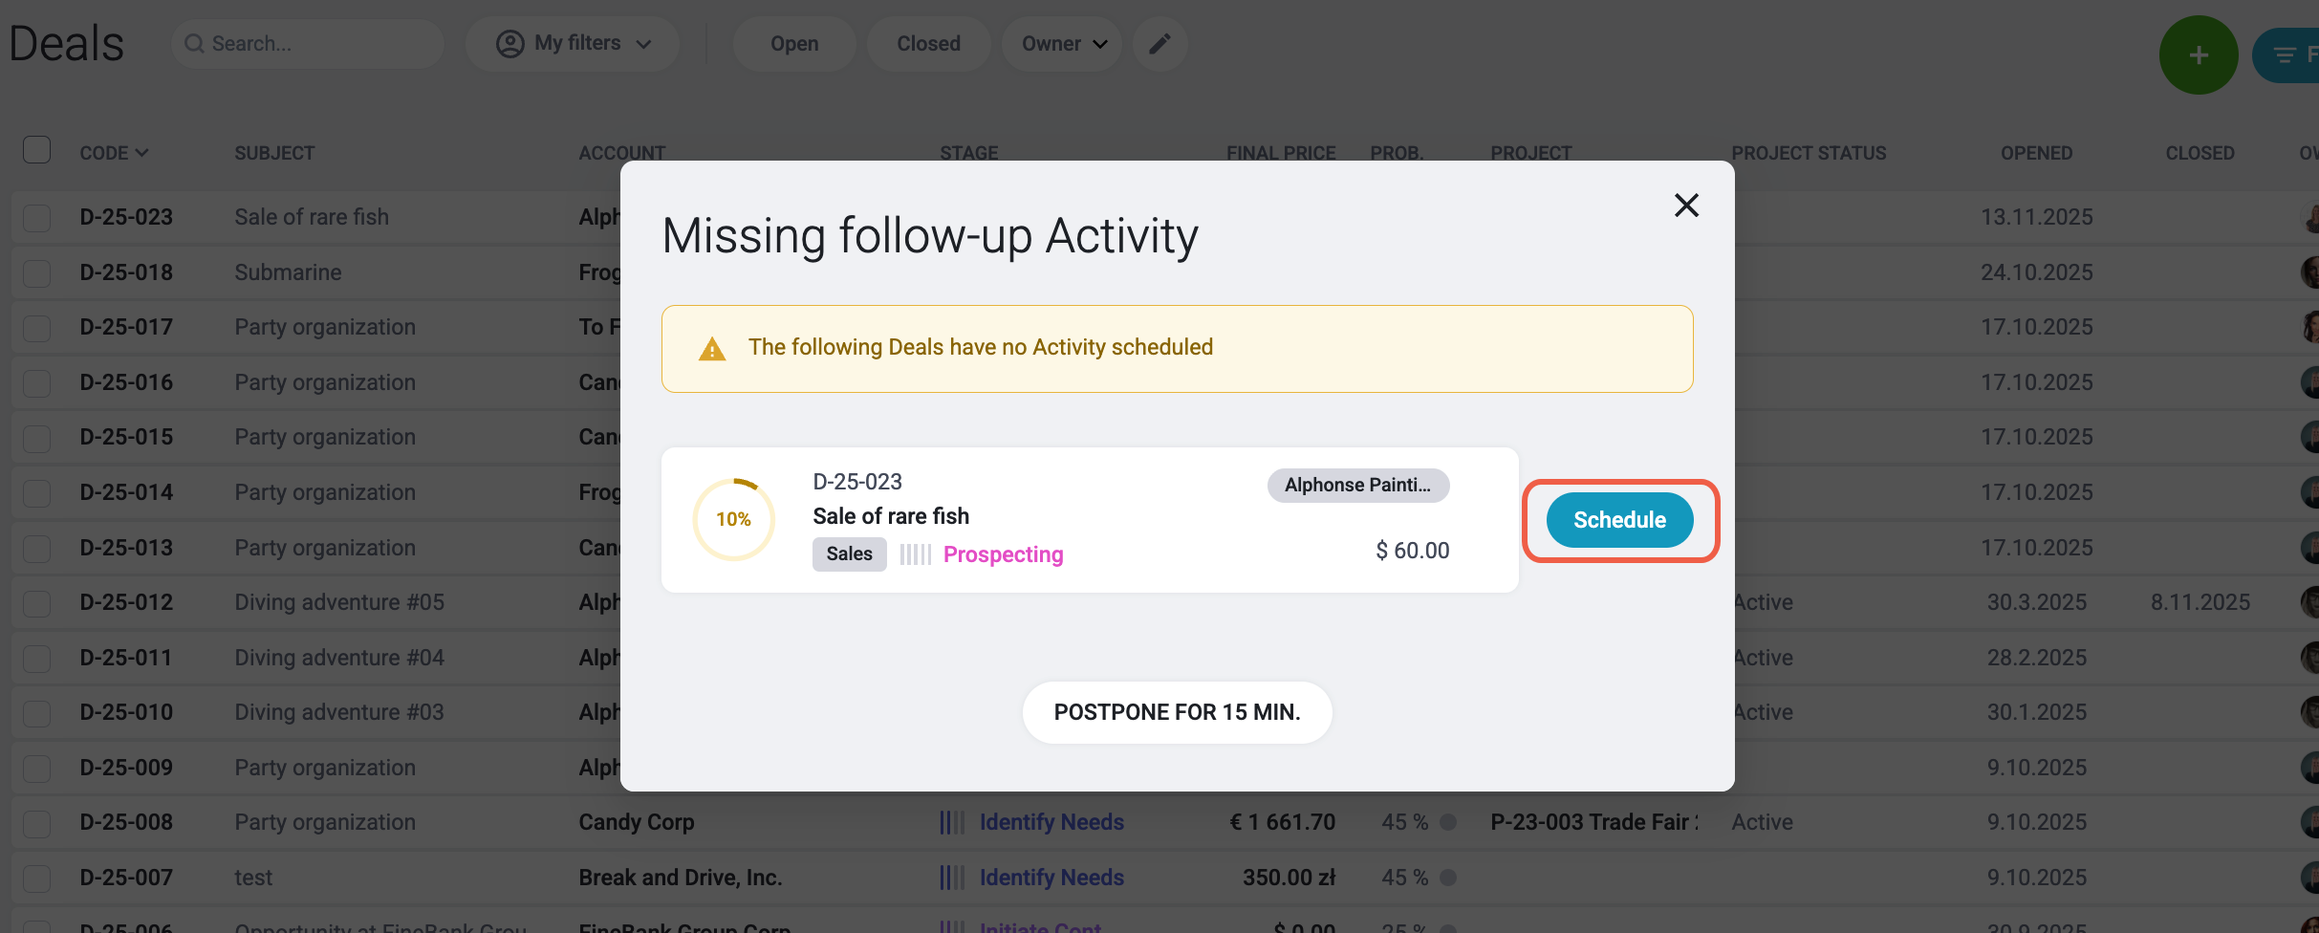Expand the My filters dropdown
This screenshot has height=933, width=2319.
tap(573, 44)
